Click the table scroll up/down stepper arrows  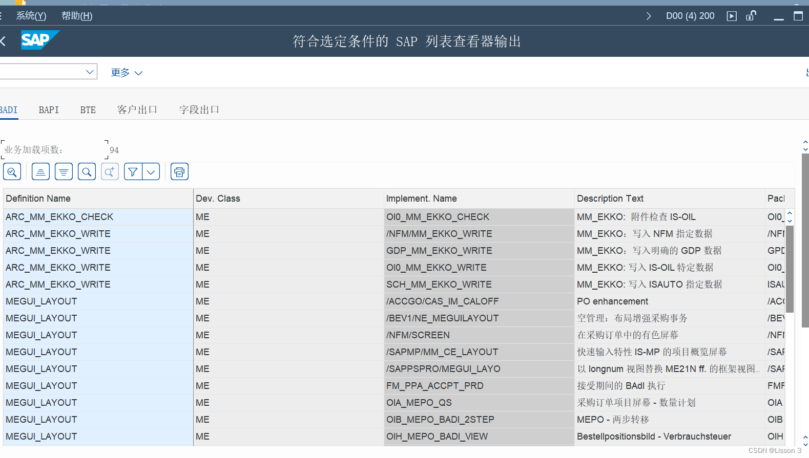(x=790, y=217)
